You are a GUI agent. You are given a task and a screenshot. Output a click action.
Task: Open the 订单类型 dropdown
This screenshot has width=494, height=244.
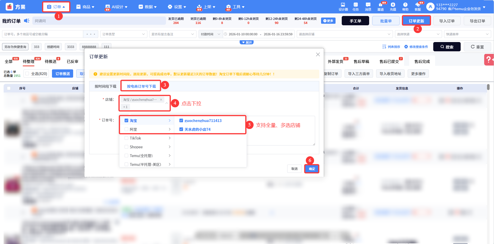tap(124, 34)
